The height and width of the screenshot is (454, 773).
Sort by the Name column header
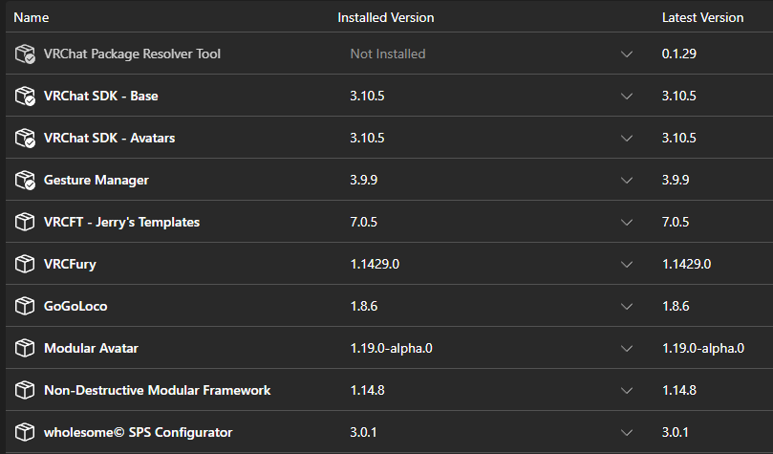(32, 18)
